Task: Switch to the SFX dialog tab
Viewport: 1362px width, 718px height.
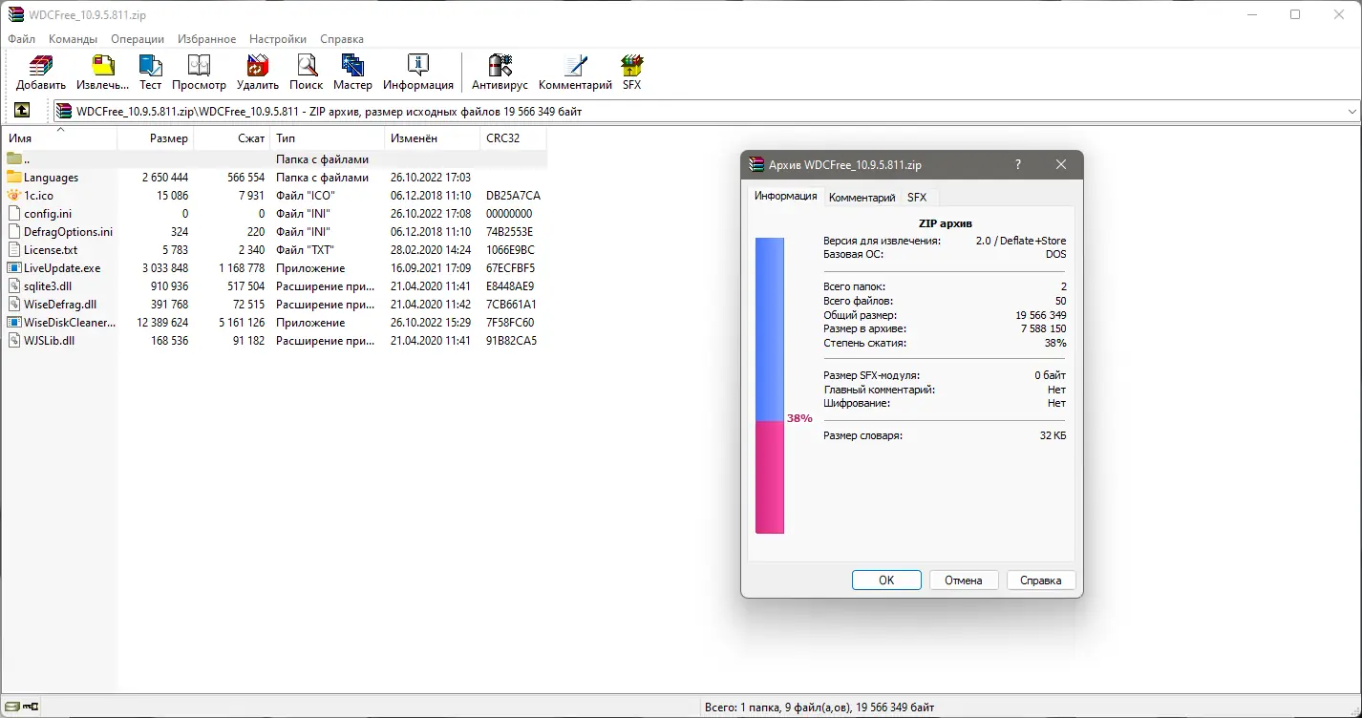Action: tap(917, 198)
